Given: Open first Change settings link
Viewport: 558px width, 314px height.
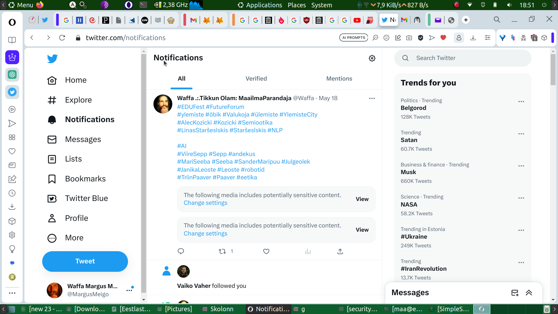Looking at the screenshot, I should [205, 203].
